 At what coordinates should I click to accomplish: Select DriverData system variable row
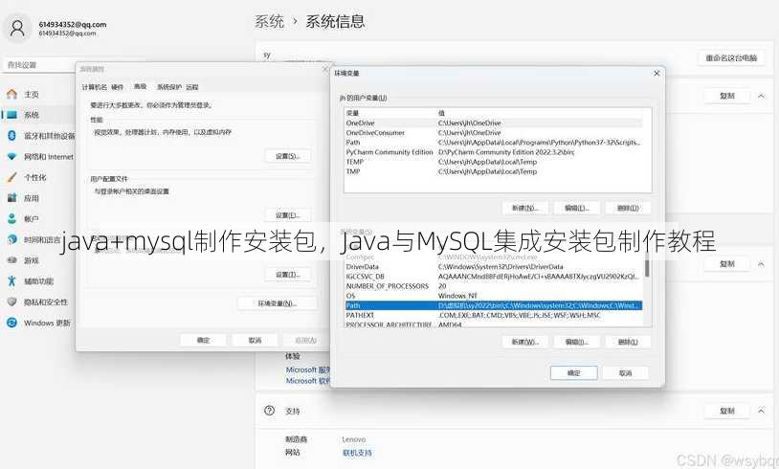coord(493,267)
